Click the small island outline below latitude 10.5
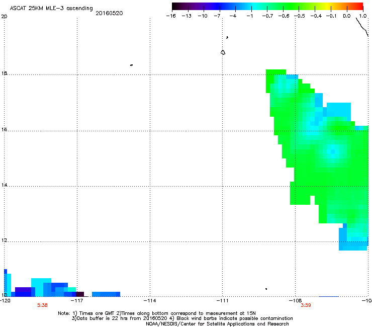This screenshot has width=372, height=327. click(266, 289)
